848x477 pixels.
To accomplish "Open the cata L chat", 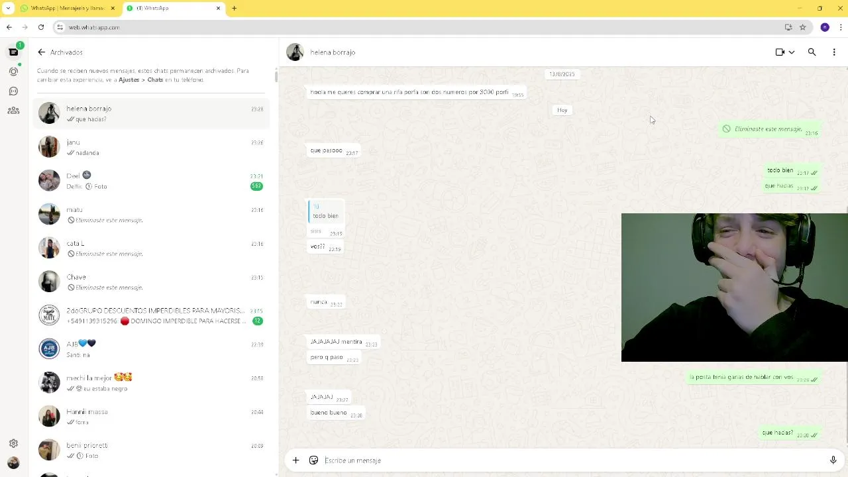I will pyautogui.click(x=151, y=248).
